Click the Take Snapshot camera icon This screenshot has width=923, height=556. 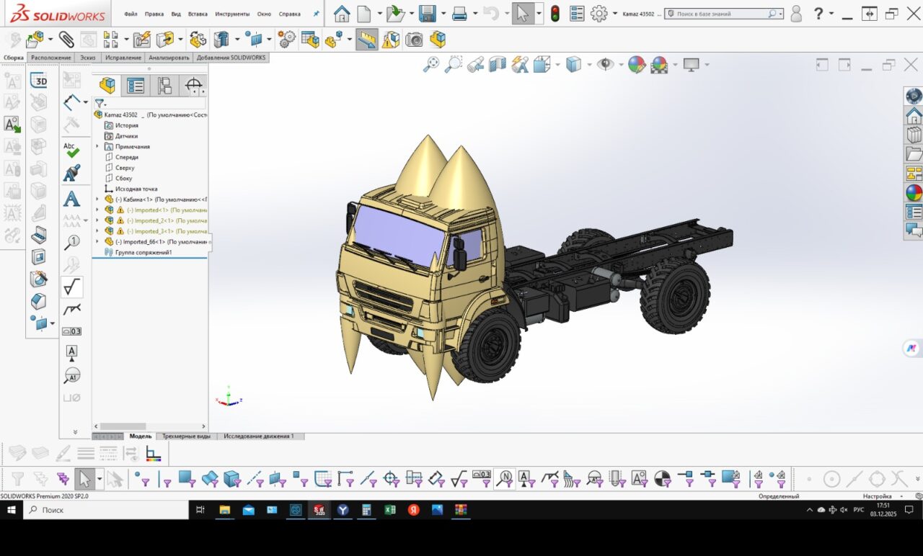pyautogui.click(x=414, y=40)
